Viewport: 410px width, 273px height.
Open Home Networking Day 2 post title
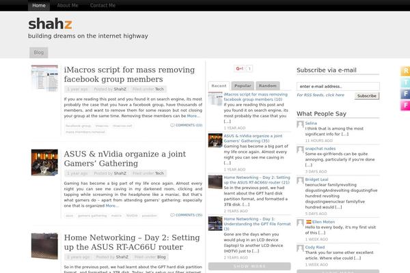[132, 242]
